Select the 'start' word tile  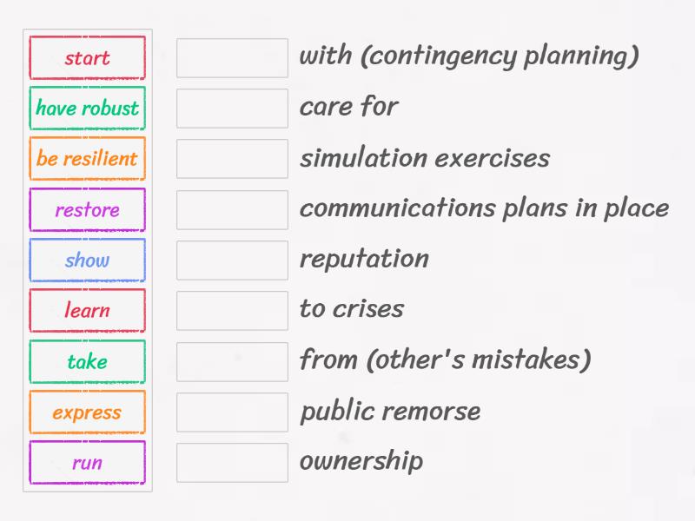click(x=87, y=57)
